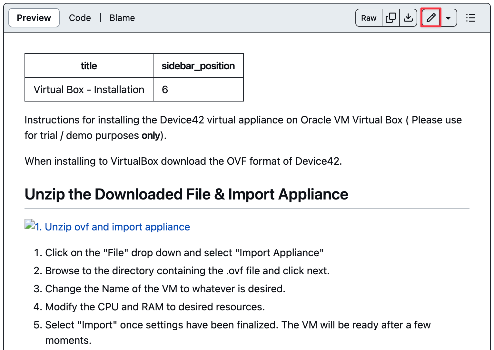The width and height of the screenshot is (494, 350).
Task: Expand the more edit options caret
Action: (x=448, y=18)
